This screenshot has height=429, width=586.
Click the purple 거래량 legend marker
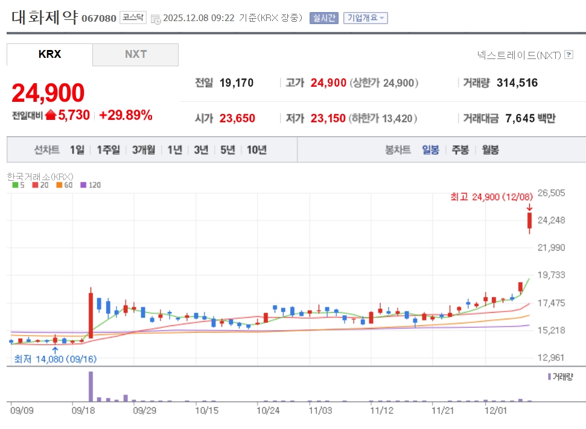549,376
